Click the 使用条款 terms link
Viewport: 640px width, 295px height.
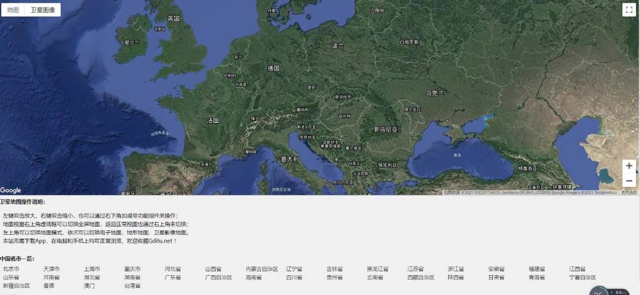pos(630,192)
